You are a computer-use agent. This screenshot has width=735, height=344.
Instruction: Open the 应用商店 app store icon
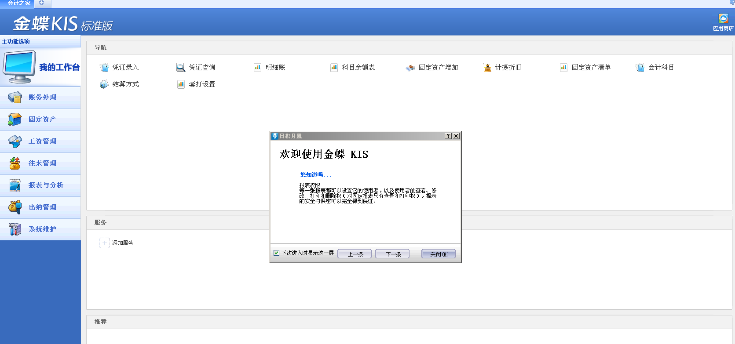[x=723, y=18]
